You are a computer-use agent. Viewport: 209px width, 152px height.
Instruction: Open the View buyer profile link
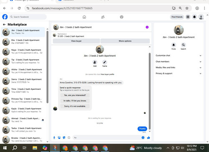coord(107,74)
